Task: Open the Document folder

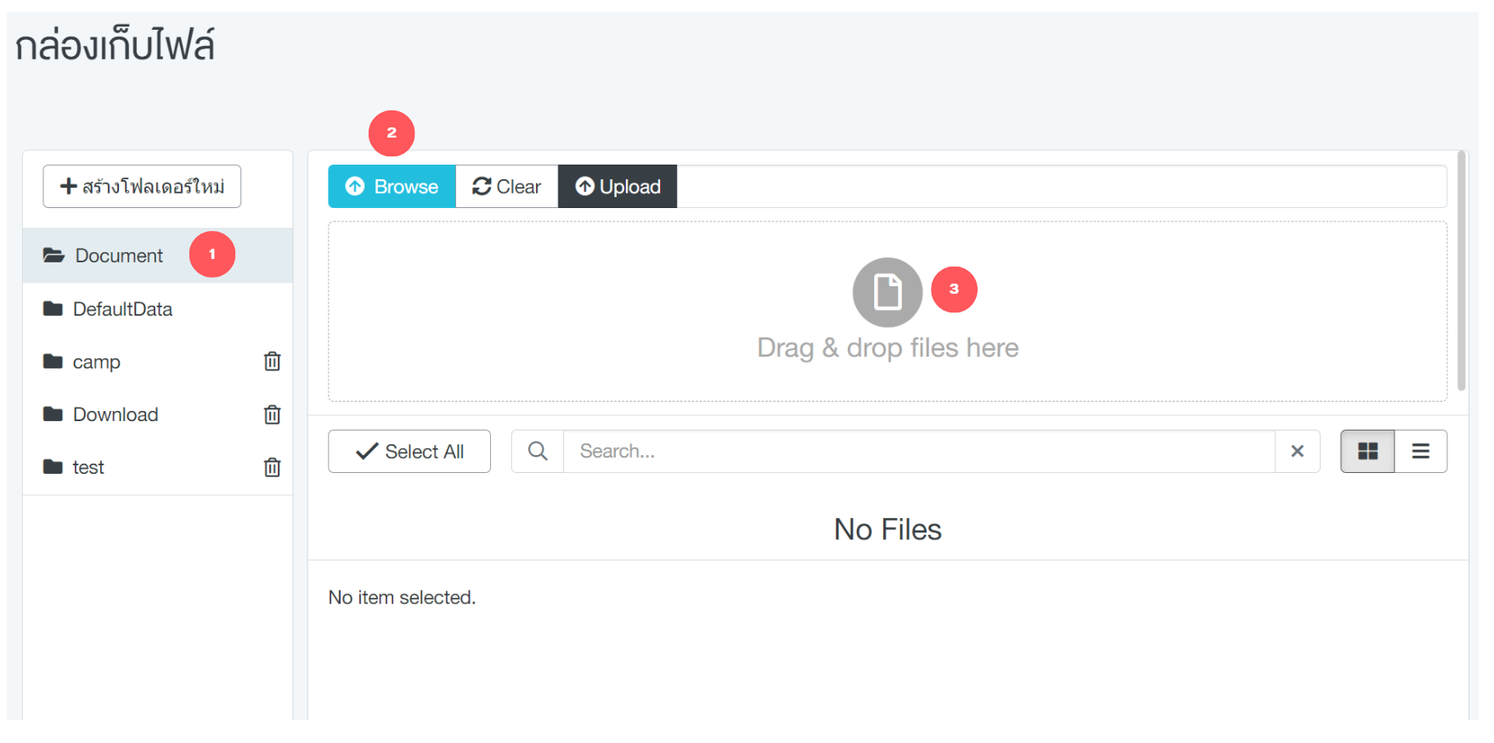Action: (119, 256)
